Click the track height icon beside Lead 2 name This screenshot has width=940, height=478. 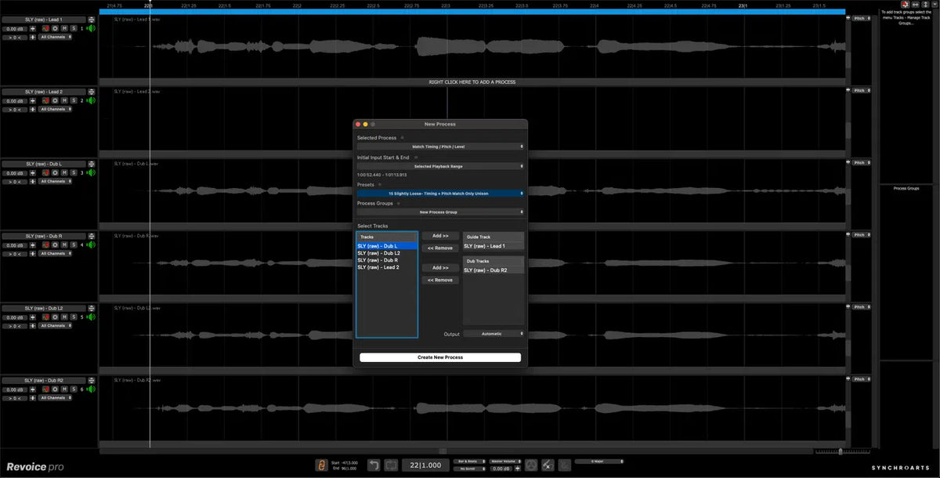92,92
